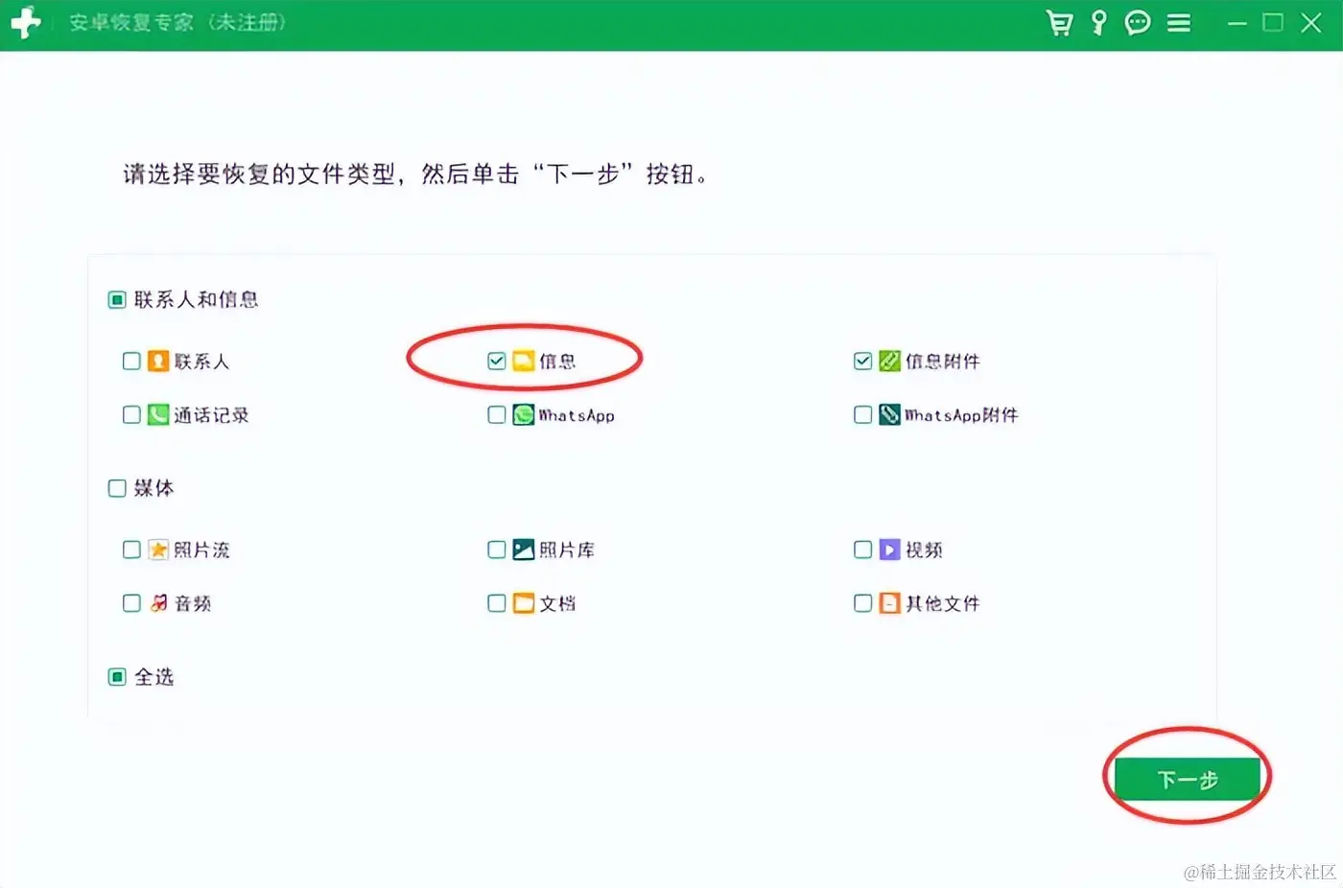Click the 联系人和信息 label text

coord(196,300)
